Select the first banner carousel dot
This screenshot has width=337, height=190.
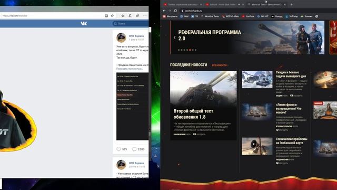point(179,50)
